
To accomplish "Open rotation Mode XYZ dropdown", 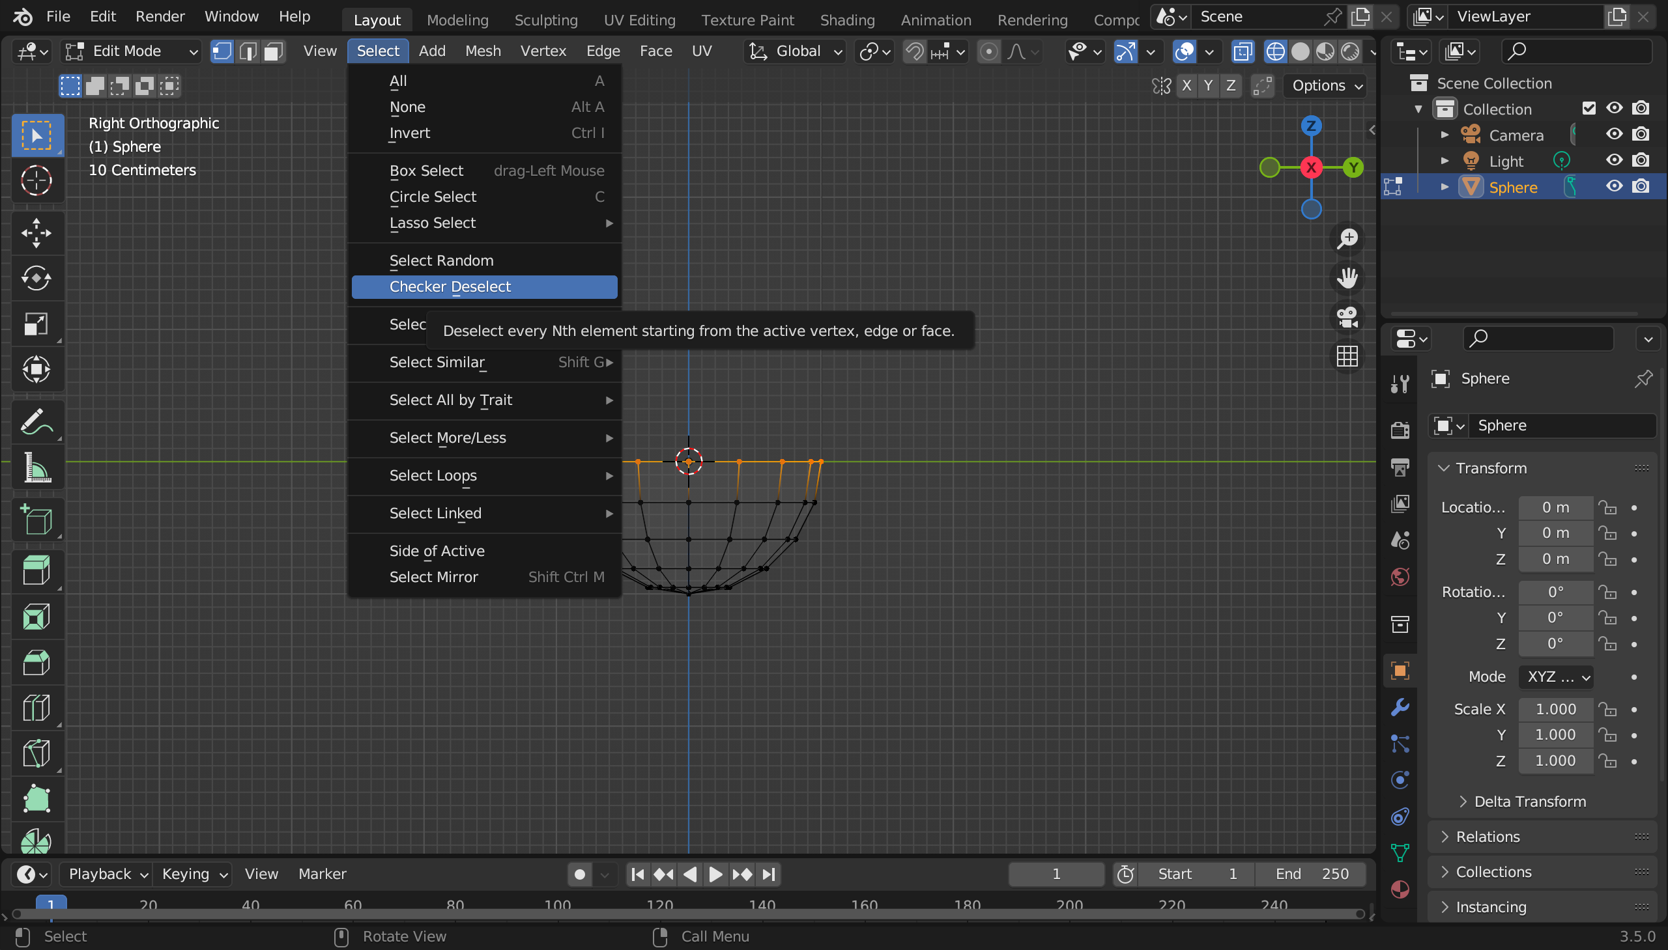I will (x=1556, y=677).
